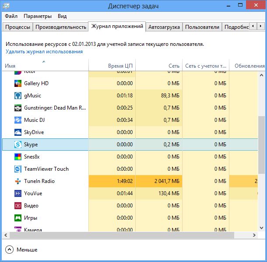
Task: Collapse view with the Меньше chevron button
Action: coord(10,250)
